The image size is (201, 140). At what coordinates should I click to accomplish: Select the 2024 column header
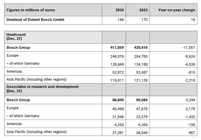coord(120,10)
